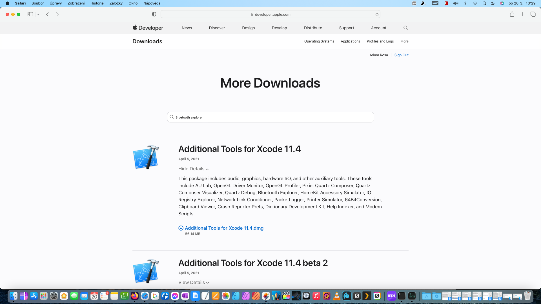Viewport: 541px width, 304px height.
Task: Click the privacy shield icon
Action: click(154, 14)
